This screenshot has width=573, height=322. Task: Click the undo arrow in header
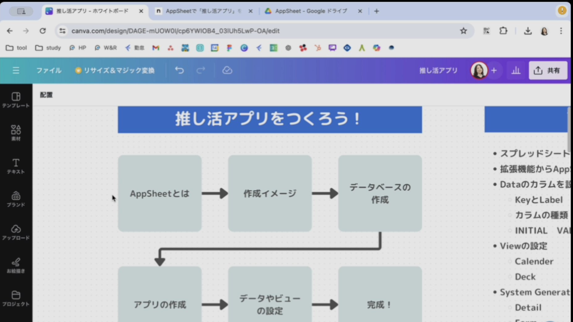click(179, 70)
